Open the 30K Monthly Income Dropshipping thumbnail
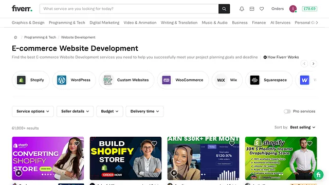 coord(281,158)
